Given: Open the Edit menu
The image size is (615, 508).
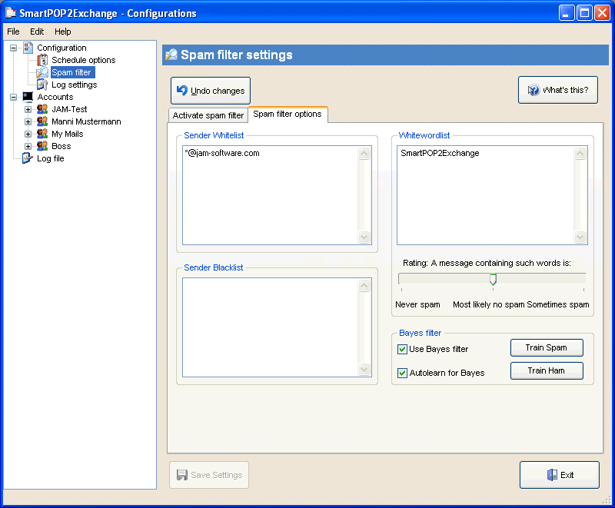Looking at the screenshot, I should (x=37, y=32).
